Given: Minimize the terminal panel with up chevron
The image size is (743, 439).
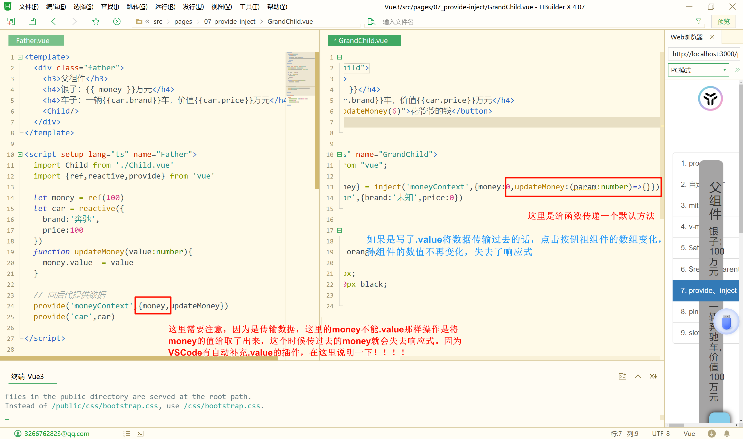Looking at the screenshot, I should pos(638,376).
